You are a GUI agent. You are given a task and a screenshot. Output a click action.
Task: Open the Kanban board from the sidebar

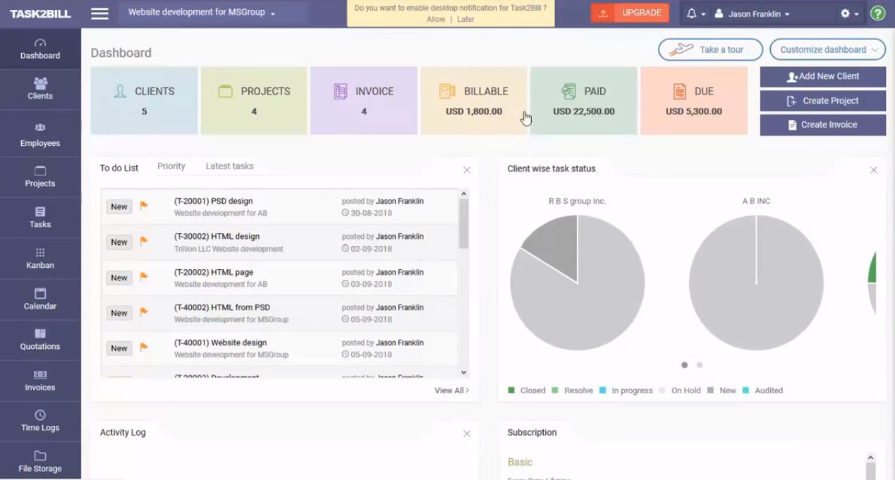pos(39,259)
